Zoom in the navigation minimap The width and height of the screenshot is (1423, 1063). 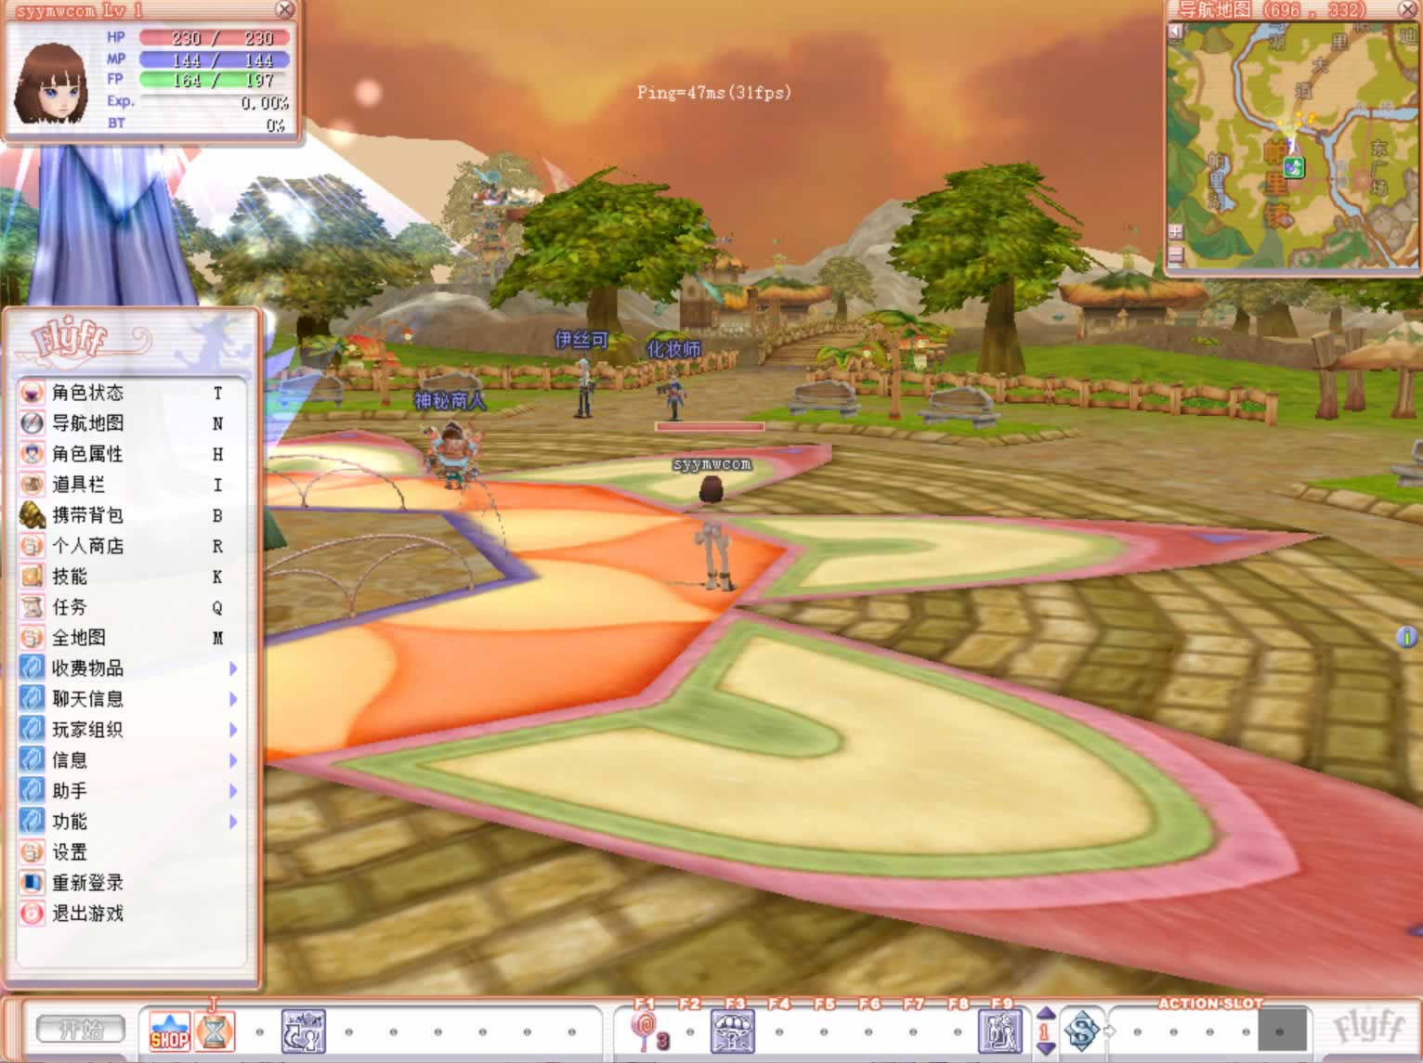click(x=1176, y=231)
